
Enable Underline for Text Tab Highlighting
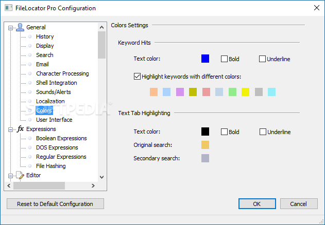[x=263, y=132]
